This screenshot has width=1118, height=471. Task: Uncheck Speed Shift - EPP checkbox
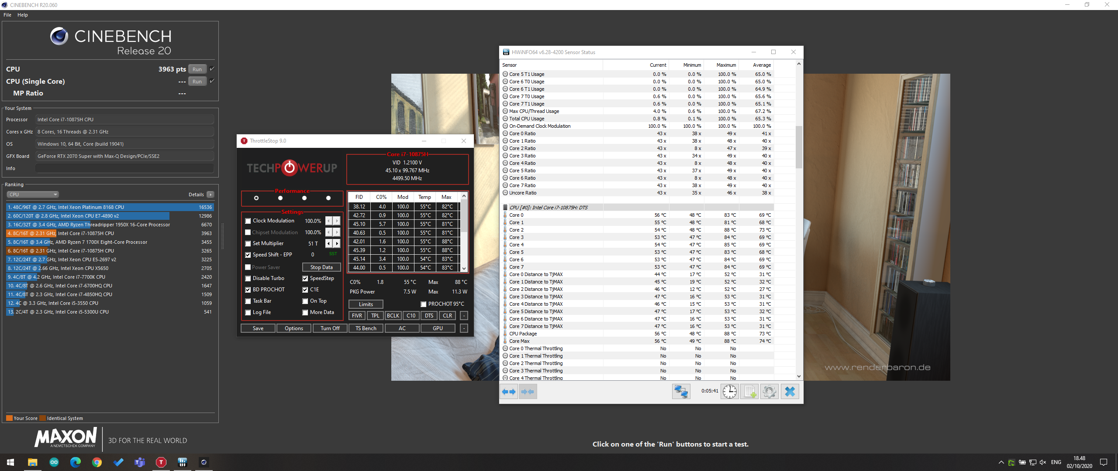coord(248,255)
